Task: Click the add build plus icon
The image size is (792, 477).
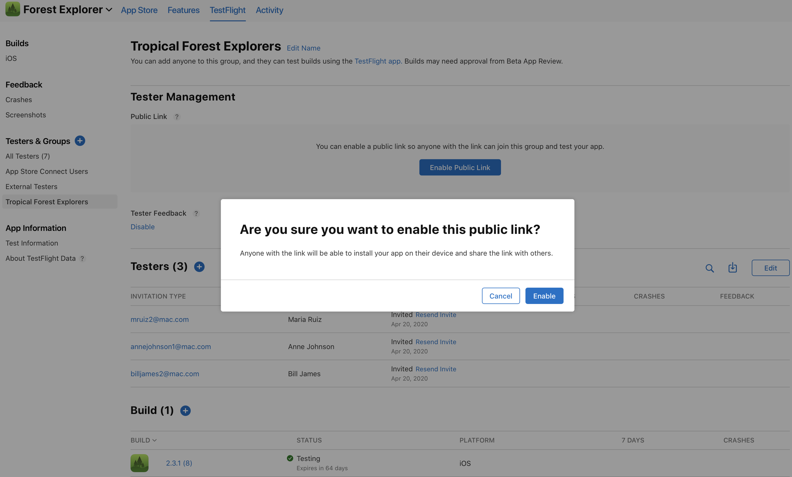Action: tap(185, 410)
